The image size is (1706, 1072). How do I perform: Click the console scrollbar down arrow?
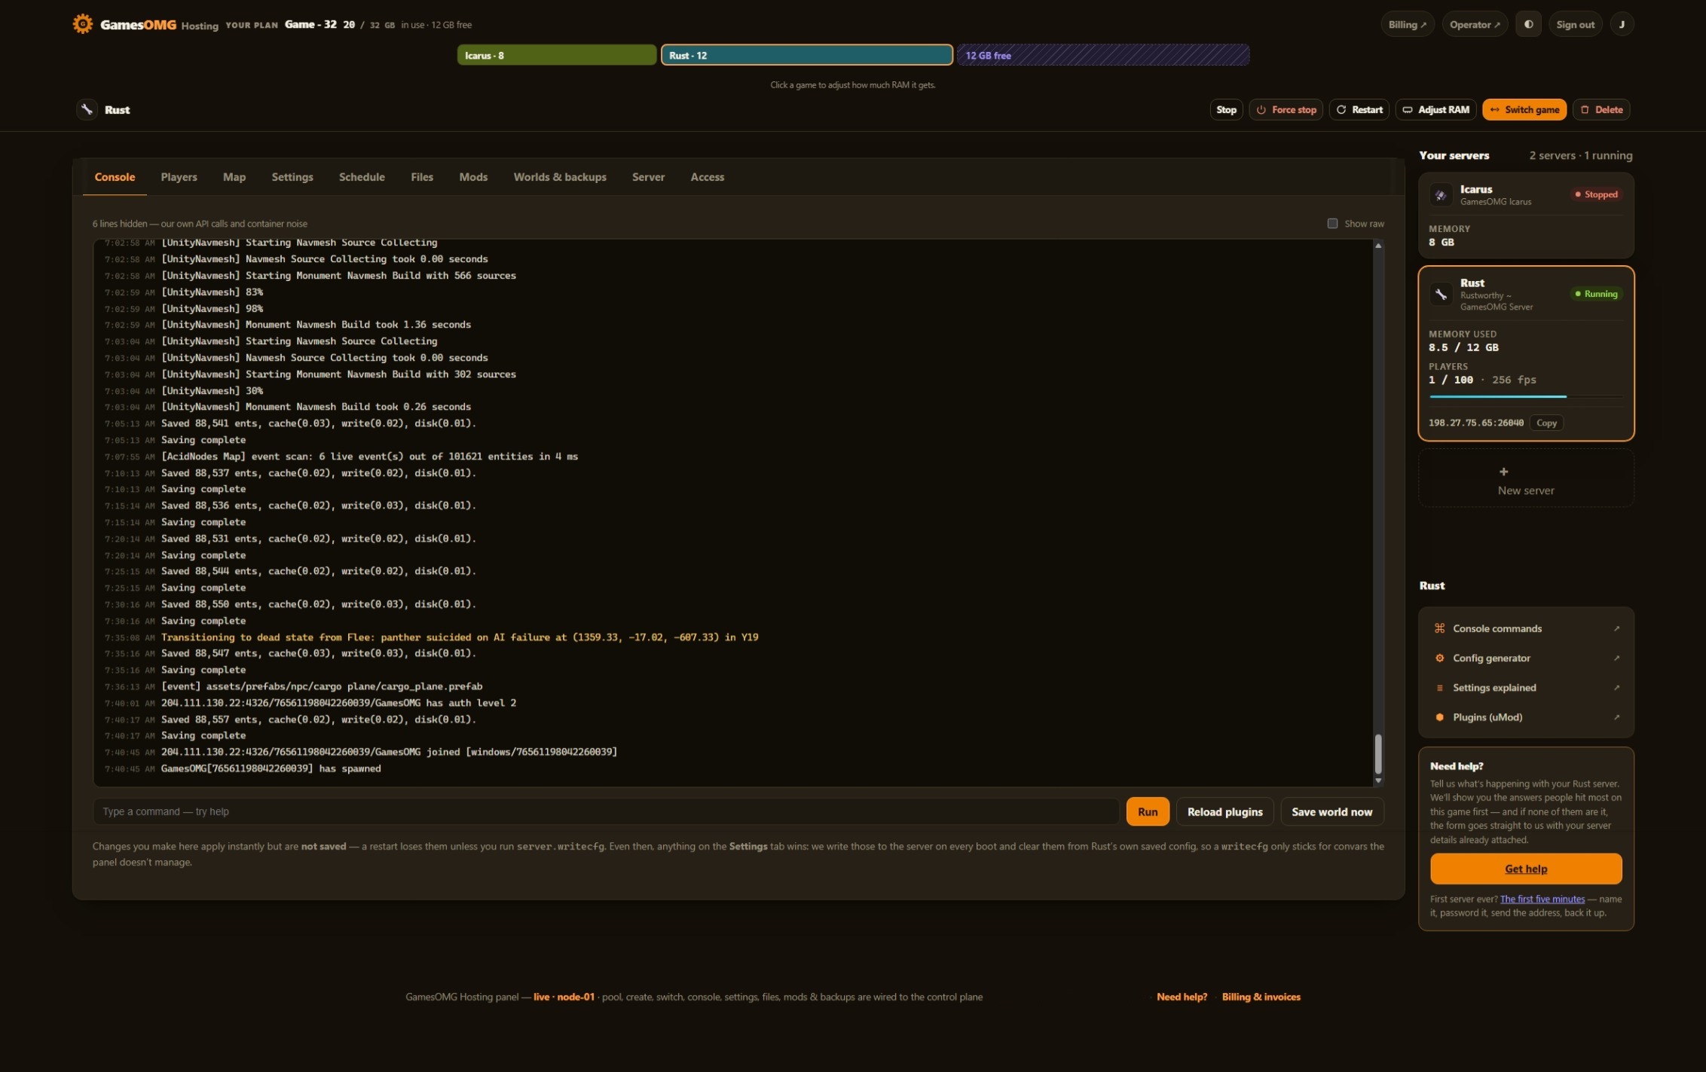pyautogui.click(x=1377, y=780)
